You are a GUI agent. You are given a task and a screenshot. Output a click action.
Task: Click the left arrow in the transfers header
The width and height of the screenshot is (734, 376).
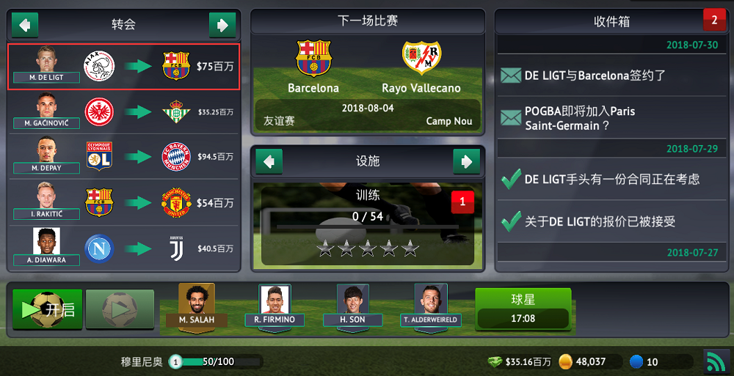[25, 25]
